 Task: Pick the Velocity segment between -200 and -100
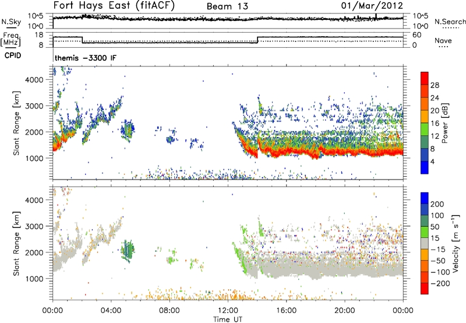click(x=425, y=277)
